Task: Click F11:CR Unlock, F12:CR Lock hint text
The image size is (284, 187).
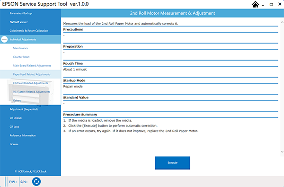Action: tap(30, 171)
